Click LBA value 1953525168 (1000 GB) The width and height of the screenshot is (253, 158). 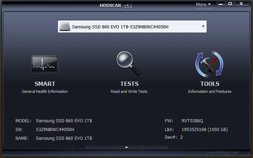205,130
